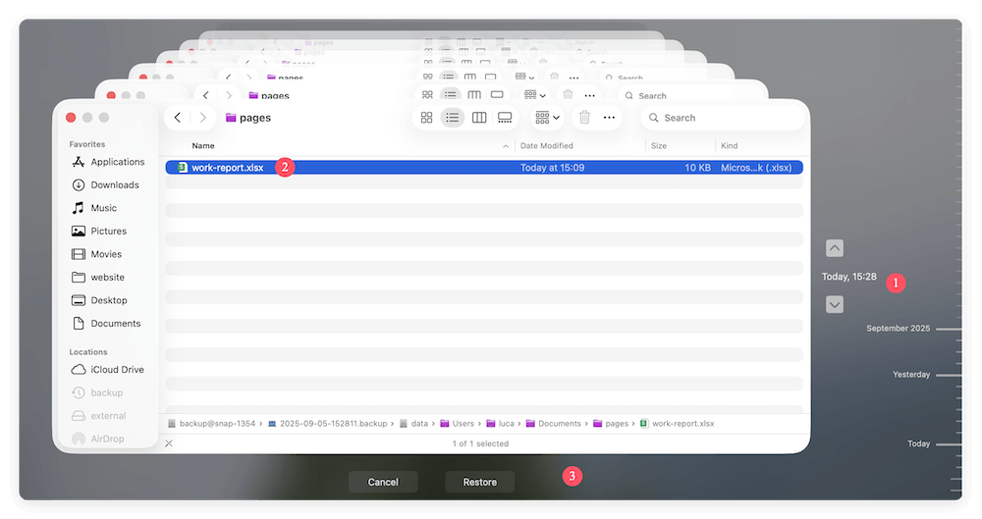Click the Restore button
Screen dimensions: 982x519
coord(480,482)
